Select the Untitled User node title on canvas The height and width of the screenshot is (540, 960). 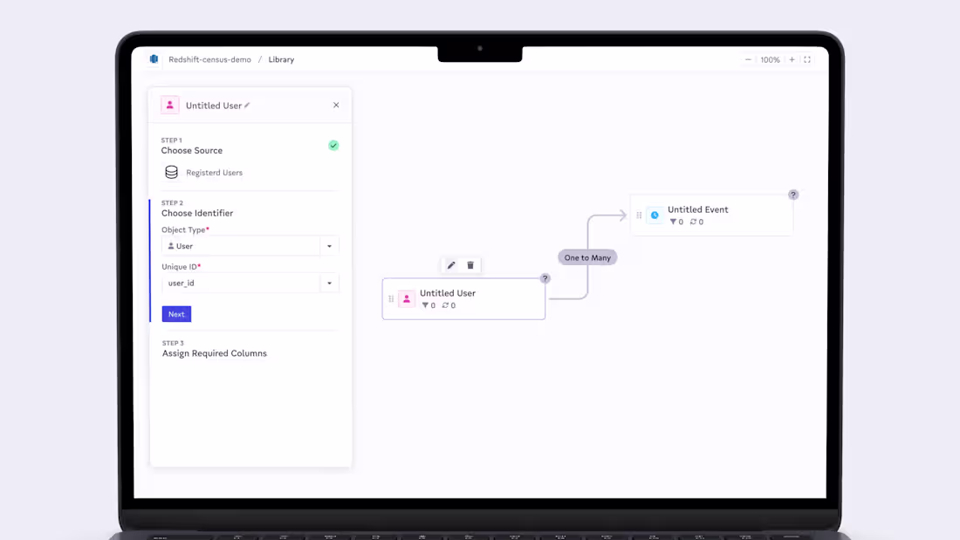pyautogui.click(x=448, y=293)
